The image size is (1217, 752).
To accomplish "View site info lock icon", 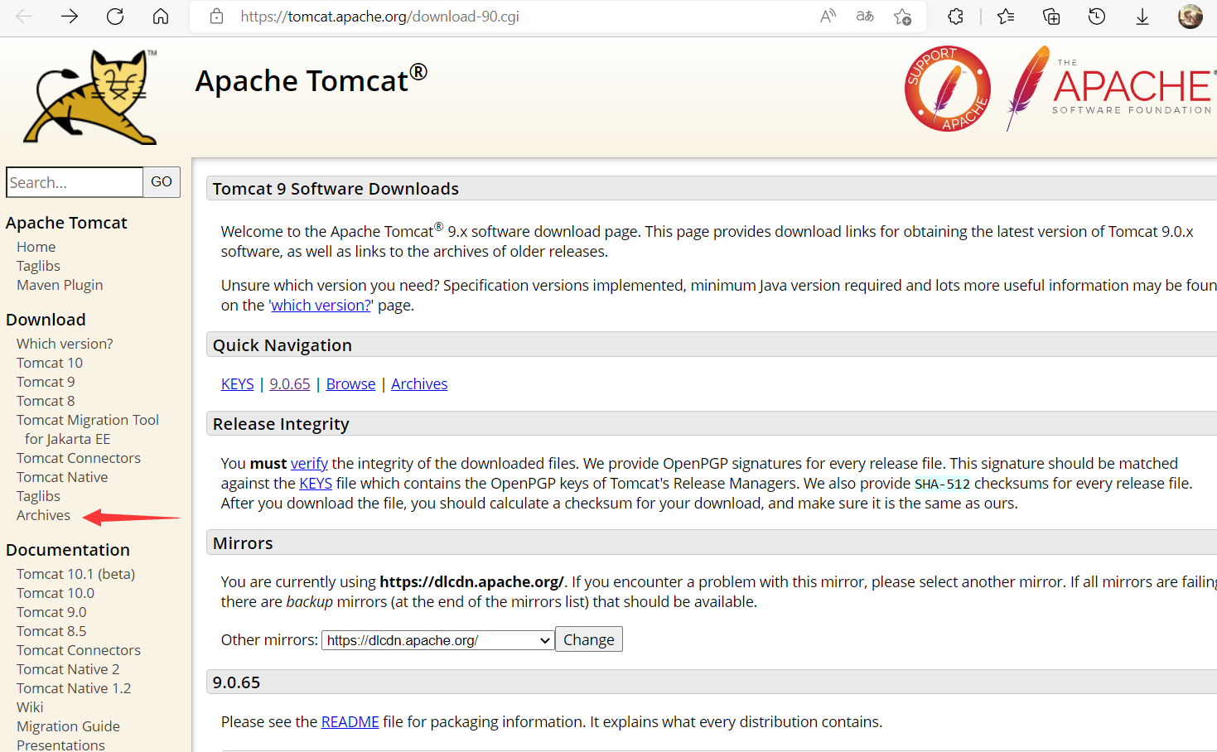I will (216, 16).
